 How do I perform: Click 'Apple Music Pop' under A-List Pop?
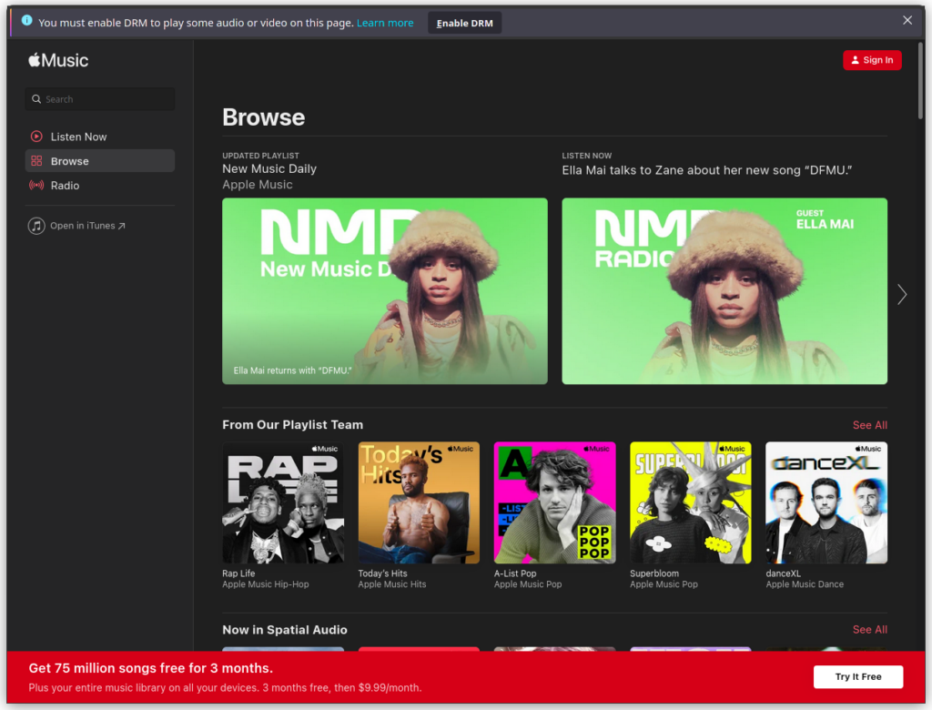[x=528, y=584]
